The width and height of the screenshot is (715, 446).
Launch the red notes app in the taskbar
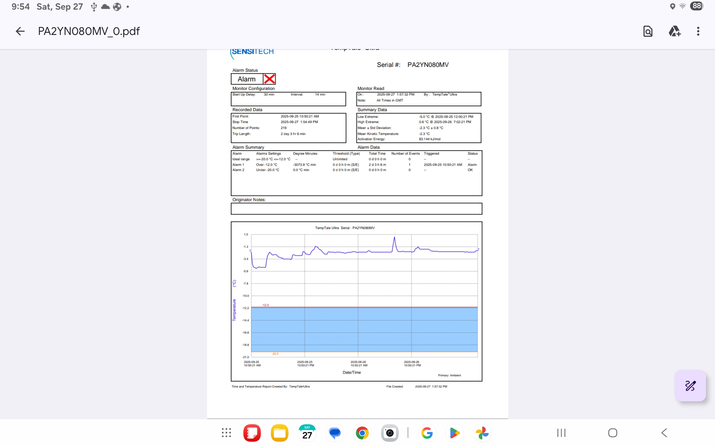tap(252, 433)
